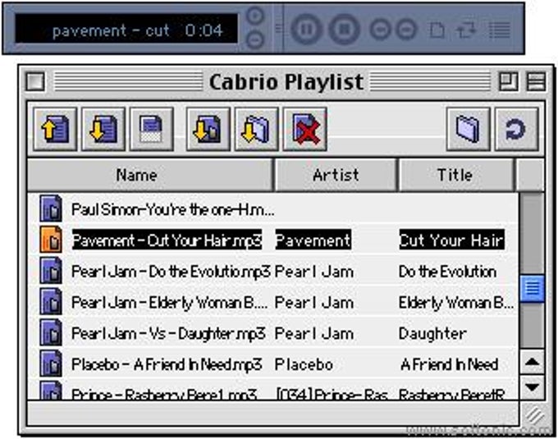
Task: Stop playback in the Cabrio player
Action: tap(344, 30)
